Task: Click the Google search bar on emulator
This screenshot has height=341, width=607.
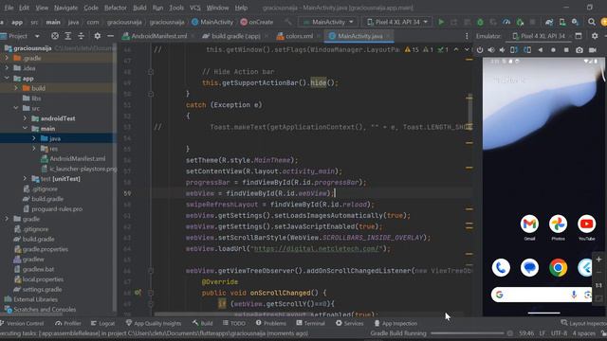Action: 542,295
